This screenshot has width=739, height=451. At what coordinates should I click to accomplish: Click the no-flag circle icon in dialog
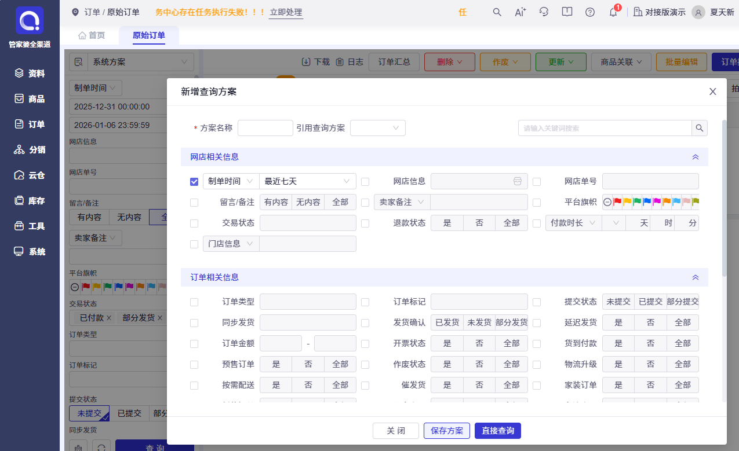click(607, 202)
